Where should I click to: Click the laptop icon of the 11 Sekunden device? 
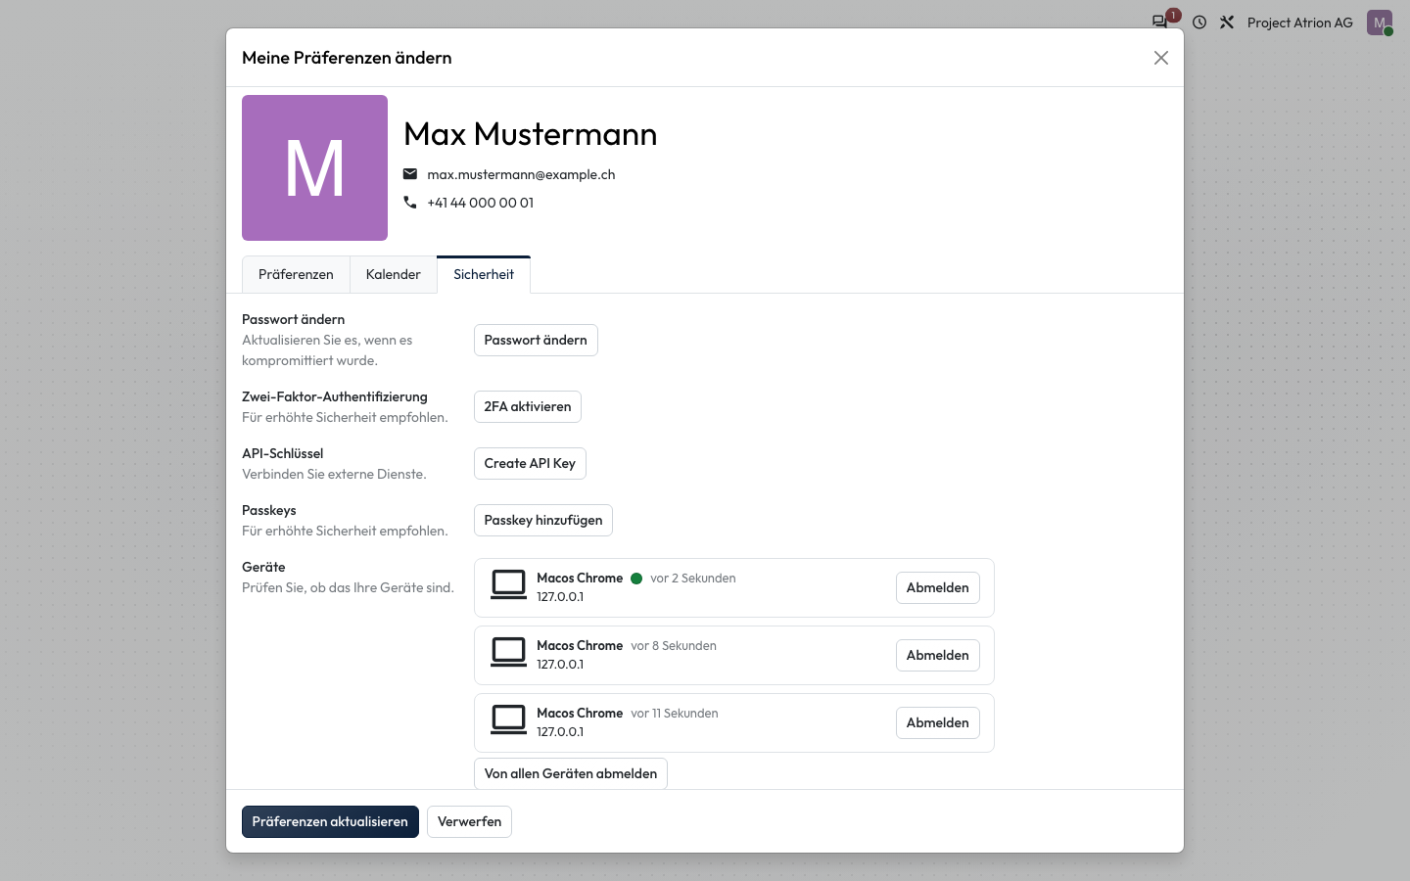pos(508,720)
